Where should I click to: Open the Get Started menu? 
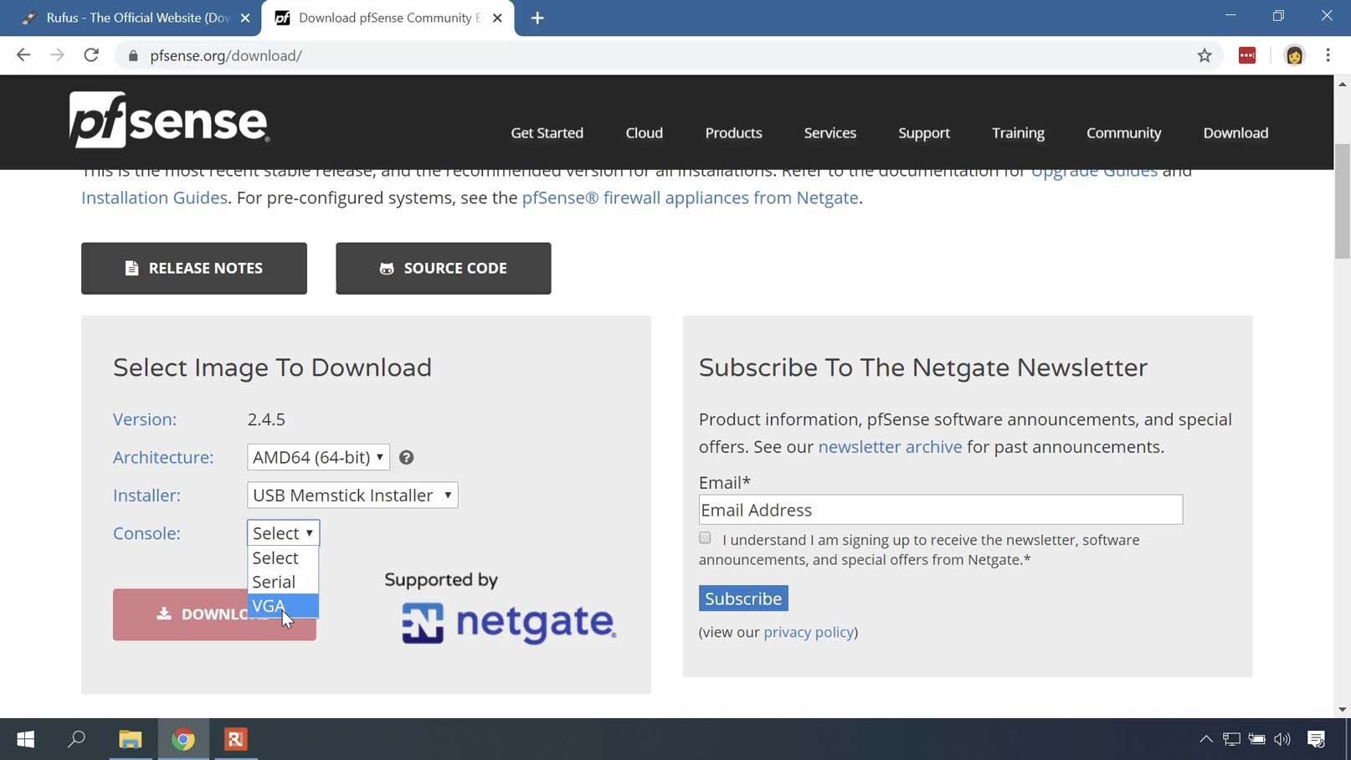click(547, 133)
